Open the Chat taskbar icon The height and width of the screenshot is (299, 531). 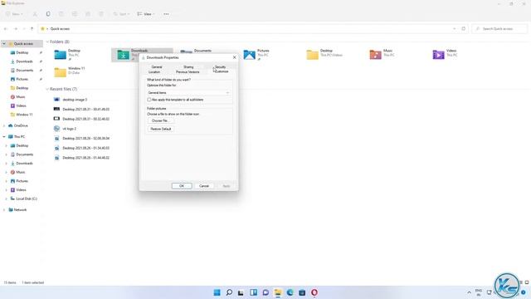tap(265, 292)
